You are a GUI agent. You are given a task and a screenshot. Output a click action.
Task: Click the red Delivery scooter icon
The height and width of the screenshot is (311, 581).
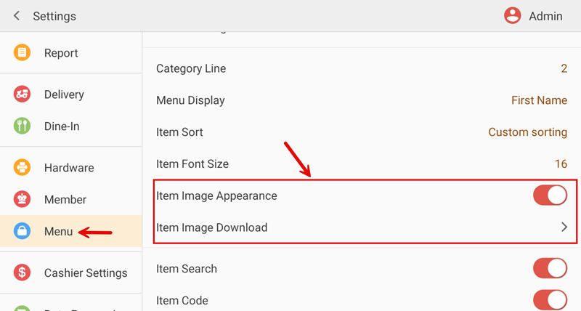click(x=23, y=94)
